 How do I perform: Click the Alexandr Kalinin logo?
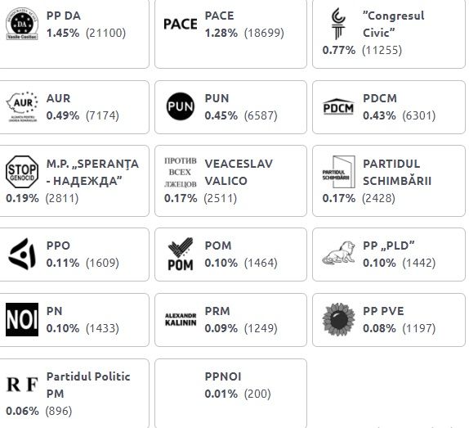181,320
